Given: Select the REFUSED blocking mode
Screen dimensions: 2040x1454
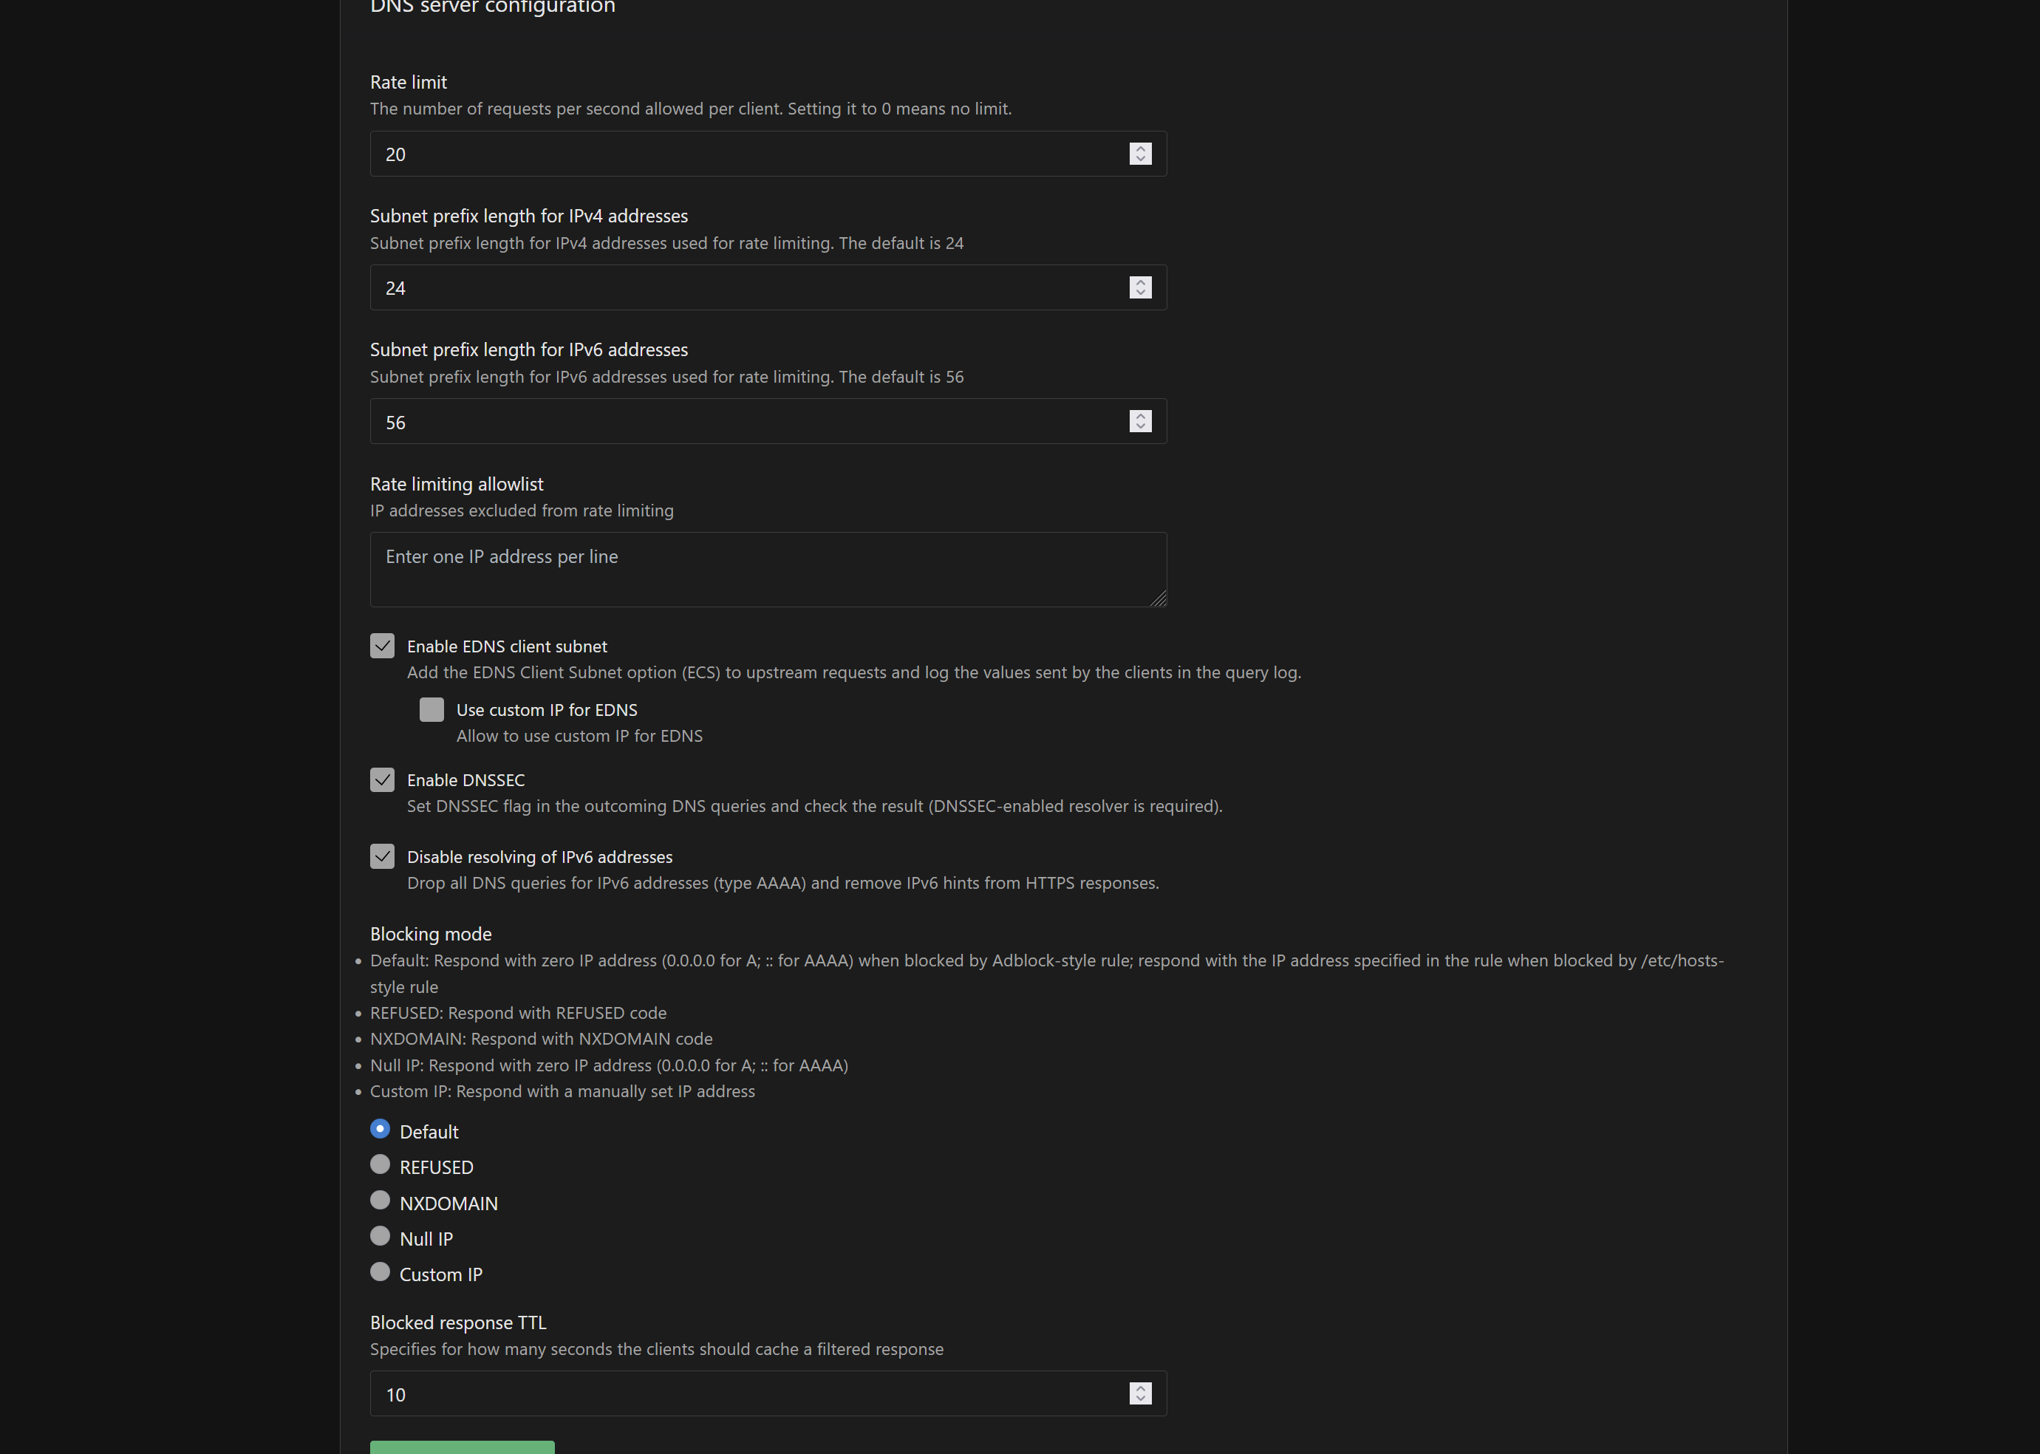Looking at the screenshot, I should 381,1165.
